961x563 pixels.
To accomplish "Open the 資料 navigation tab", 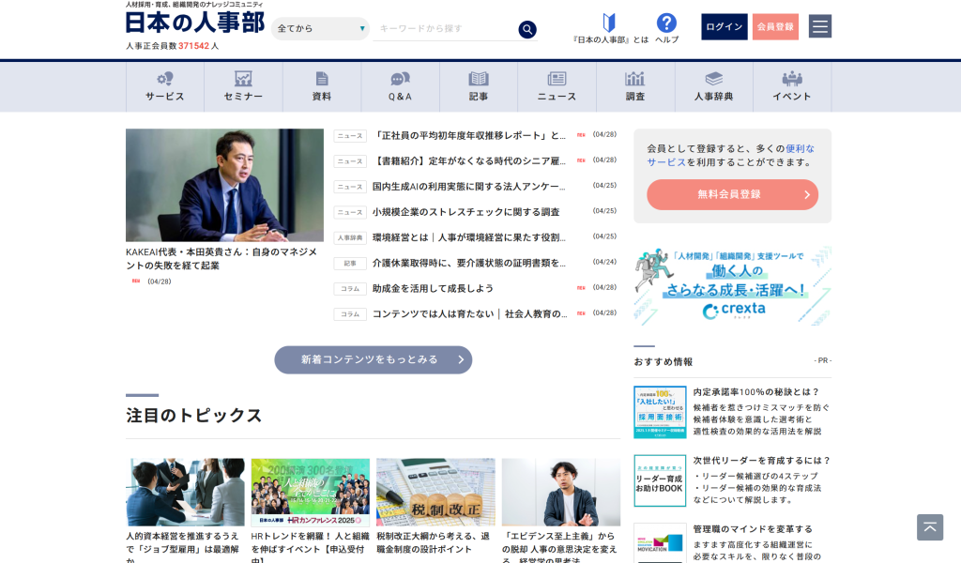I will tap(322, 87).
